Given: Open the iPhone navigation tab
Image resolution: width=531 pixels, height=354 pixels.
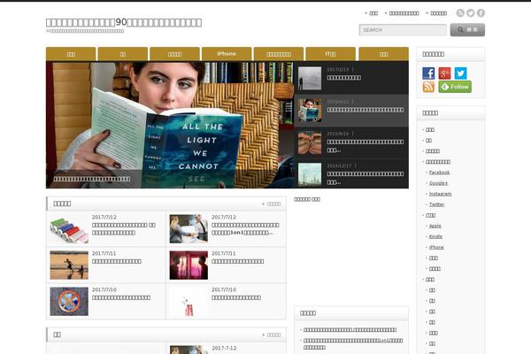Looking at the screenshot, I should point(227,54).
